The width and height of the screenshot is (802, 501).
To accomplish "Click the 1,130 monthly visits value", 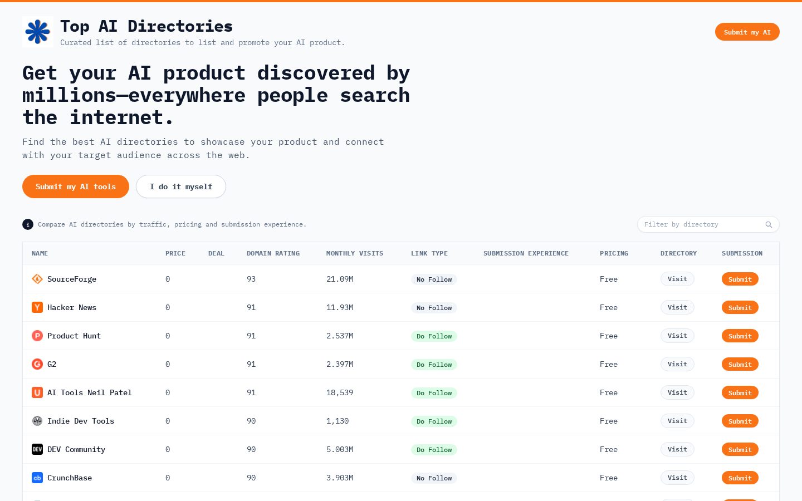I will 338,421.
